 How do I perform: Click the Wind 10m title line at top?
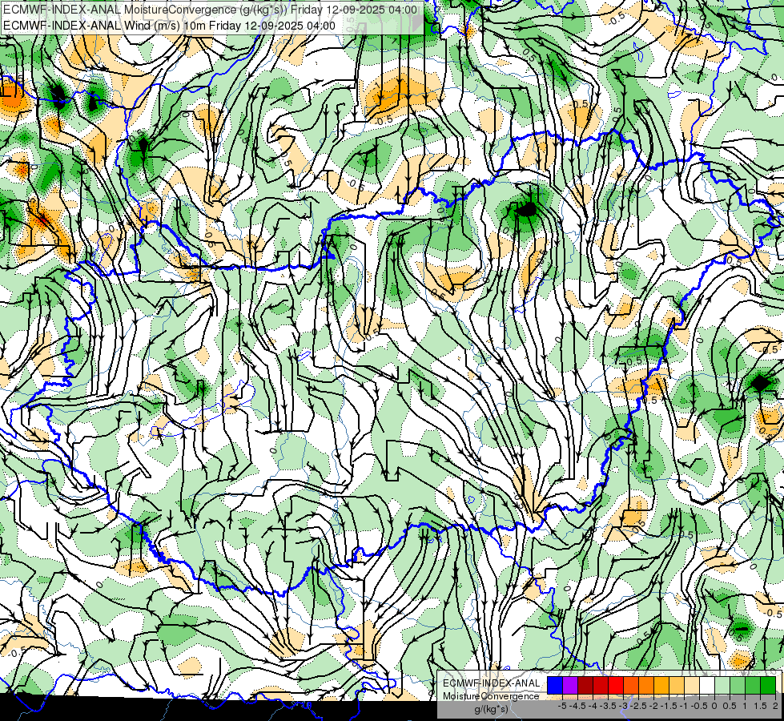[169, 26]
